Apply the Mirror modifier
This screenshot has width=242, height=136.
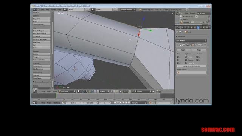pyautogui.click(x=183, y=50)
